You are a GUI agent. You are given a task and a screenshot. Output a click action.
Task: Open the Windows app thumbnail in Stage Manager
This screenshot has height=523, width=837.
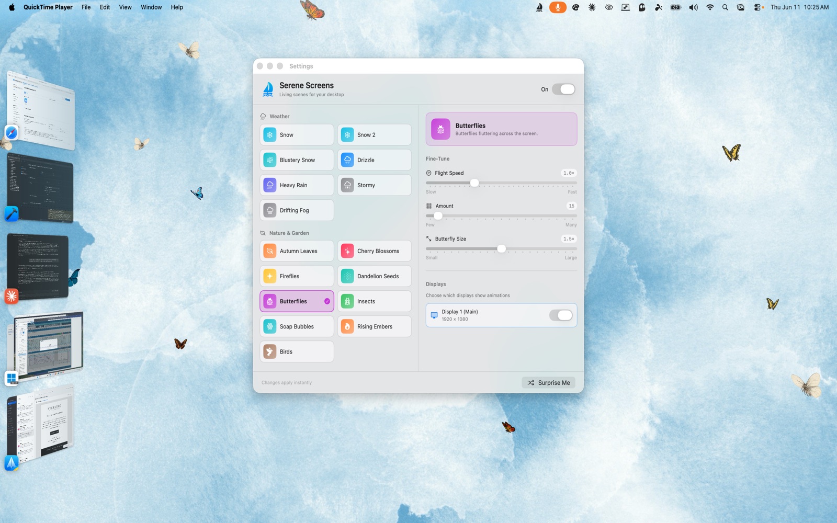pyautogui.click(x=46, y=346)
